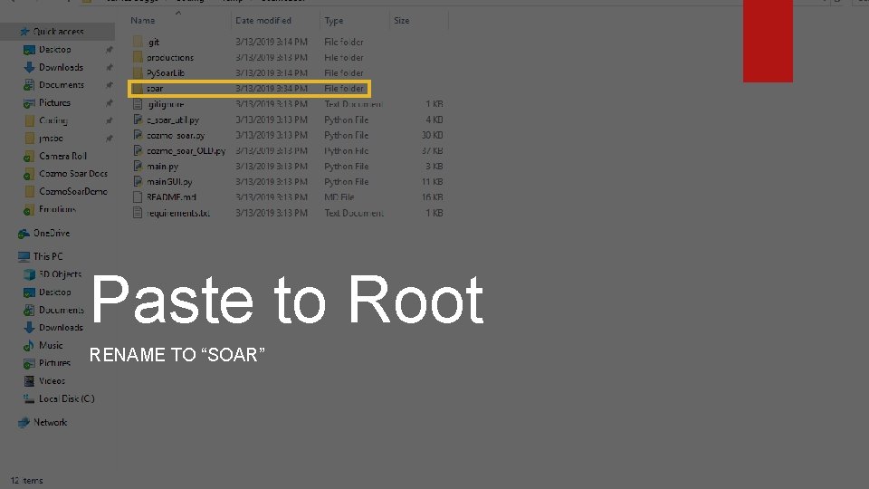The width and height of the screenshot is (869, 489).
Task: Open CozmoSoarDemo folder in sidebar
Action: coord(73,191)
